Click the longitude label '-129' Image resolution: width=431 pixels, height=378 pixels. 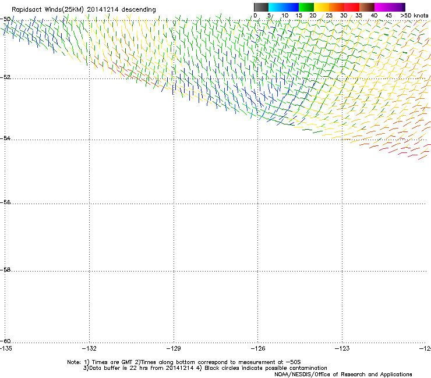174,348
